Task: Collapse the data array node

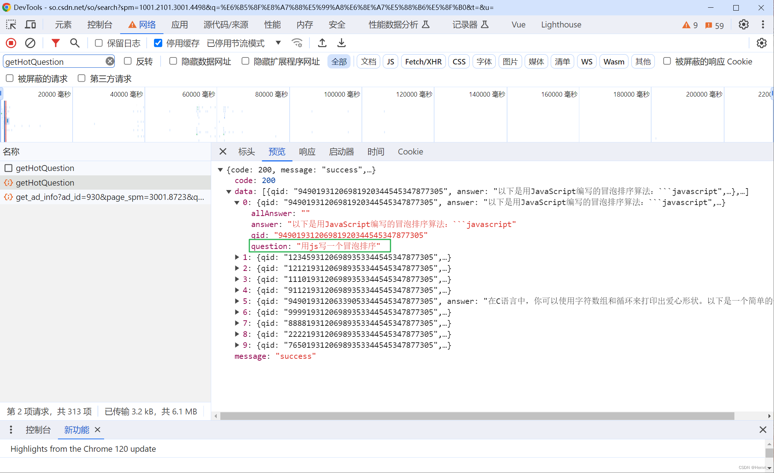Action: (x=229, y=191)
